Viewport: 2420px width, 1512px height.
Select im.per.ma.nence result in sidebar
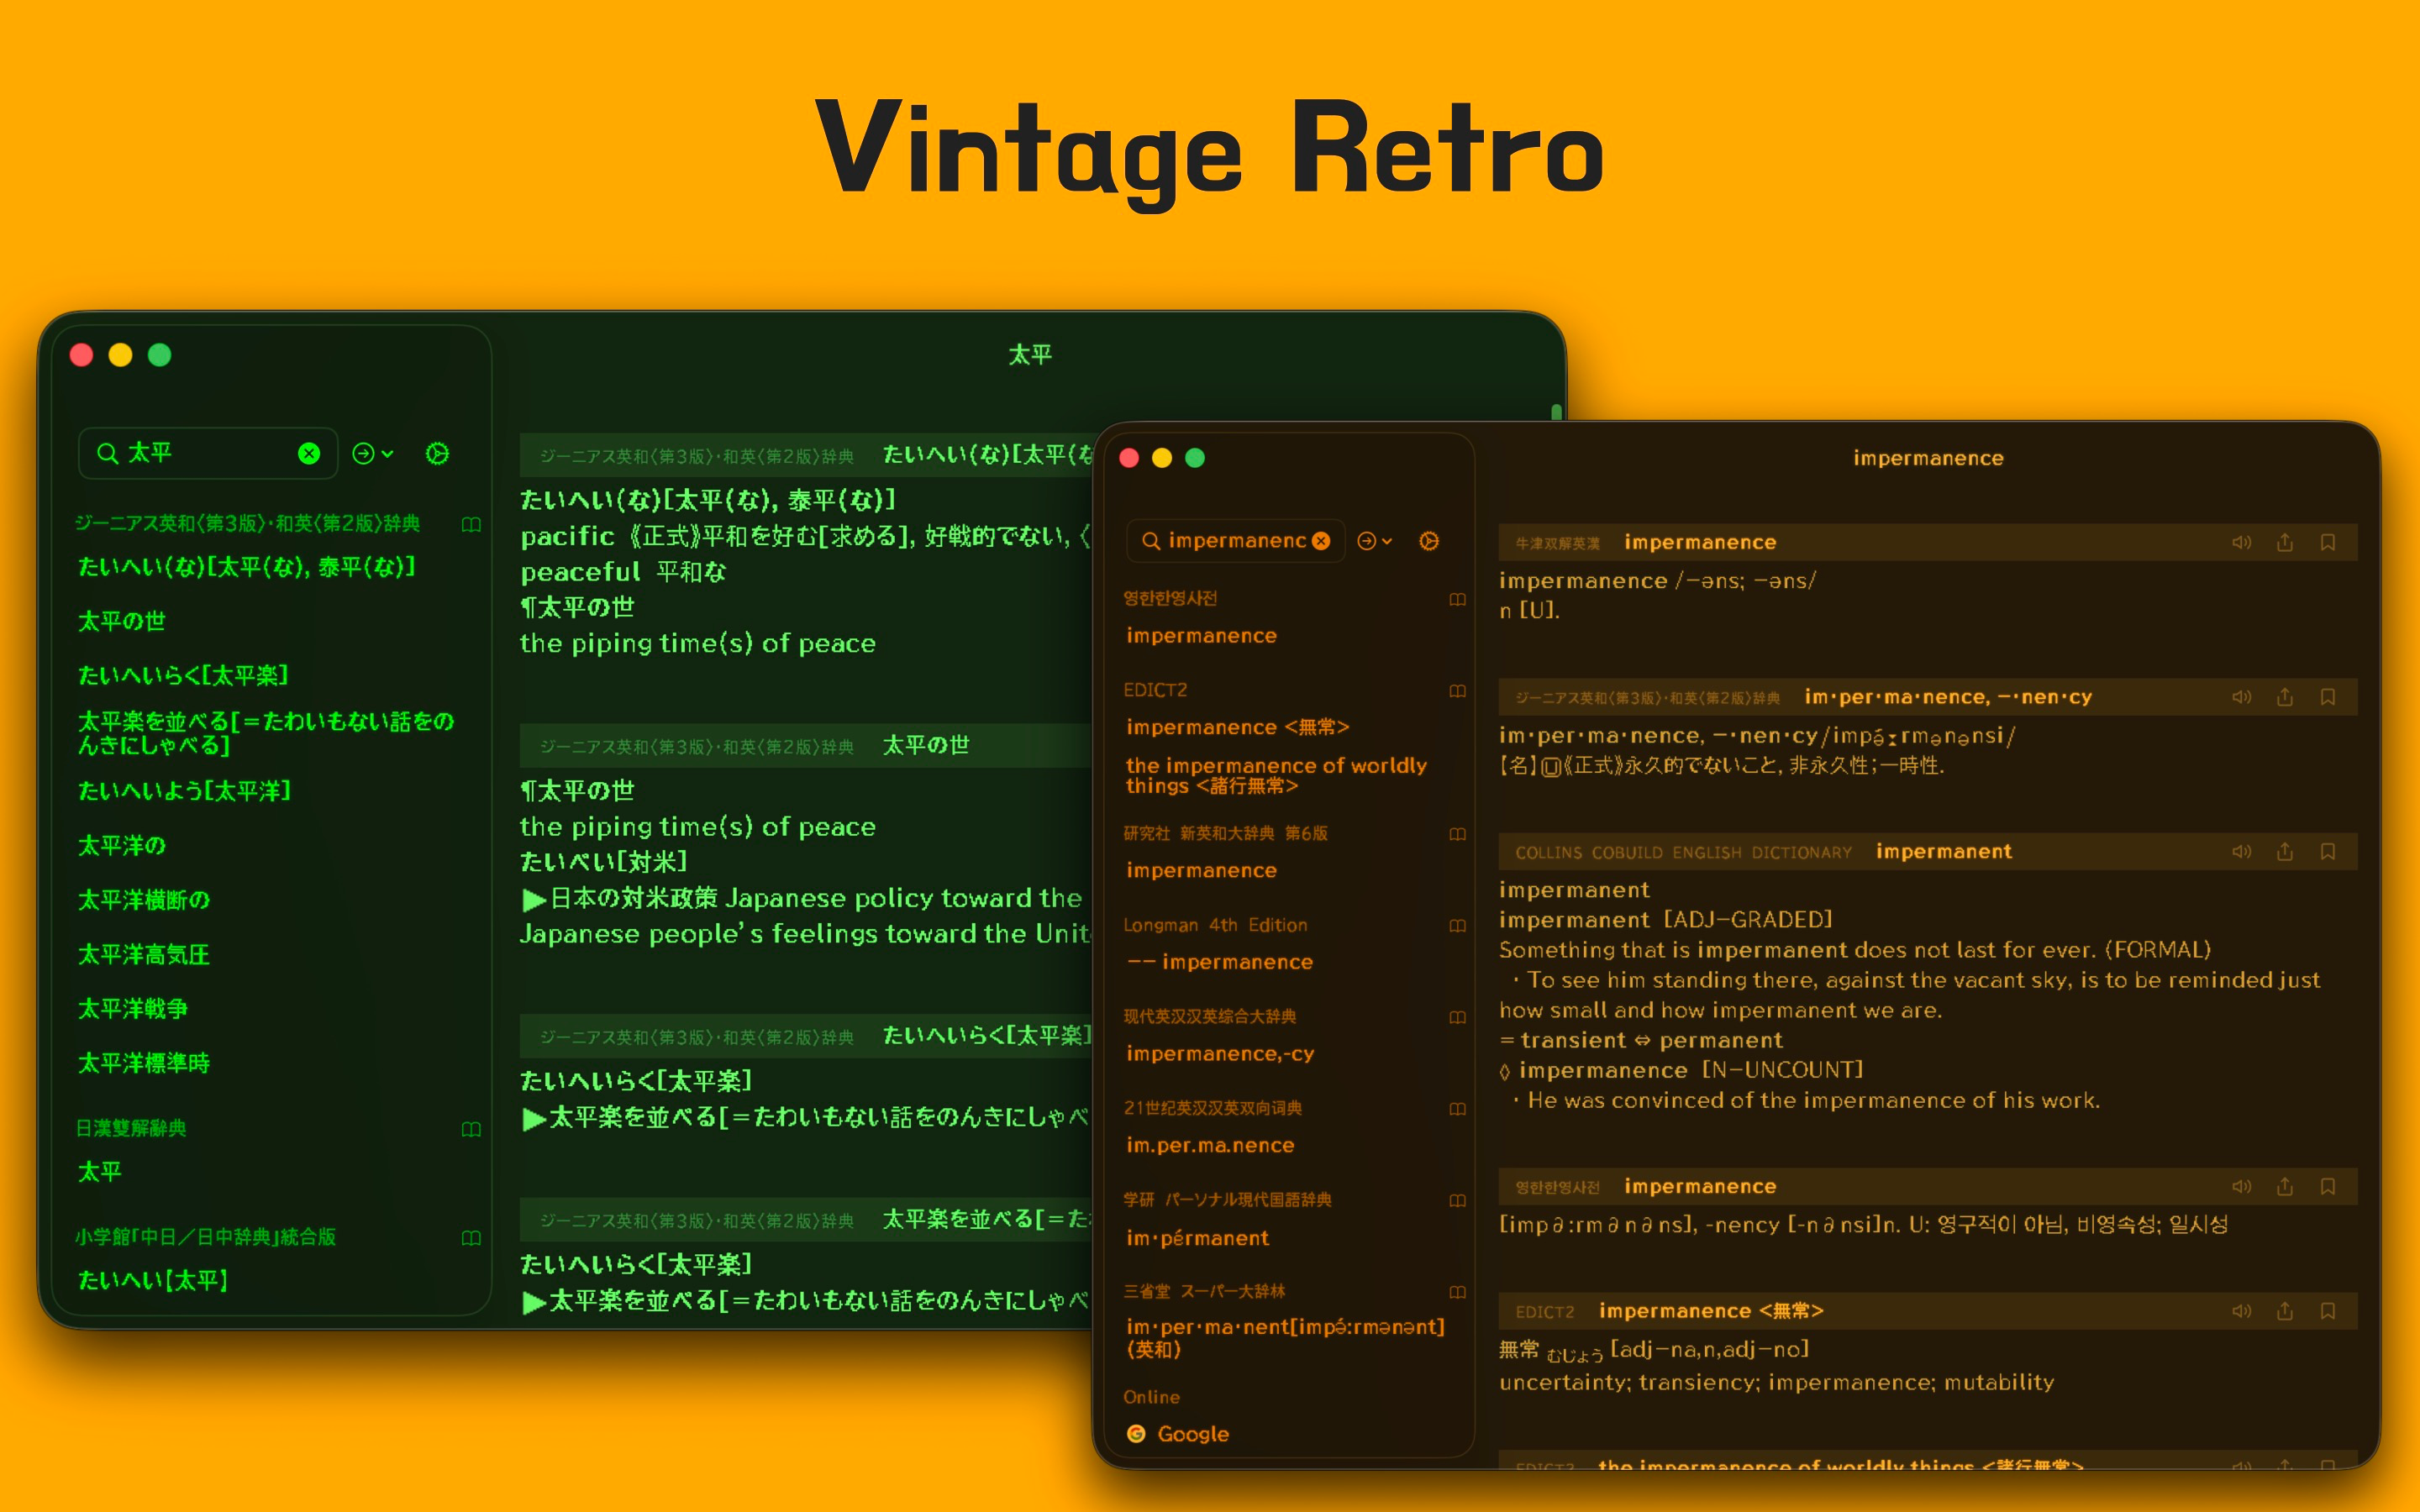point(1210,1145)
